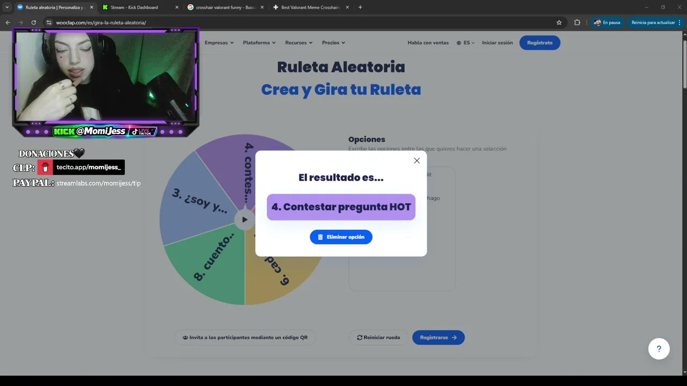Viewport: 687px width, 386px height.
Task: Click the result text 4. Contestar pregunta HOT
Action: [x=341, y=207]
